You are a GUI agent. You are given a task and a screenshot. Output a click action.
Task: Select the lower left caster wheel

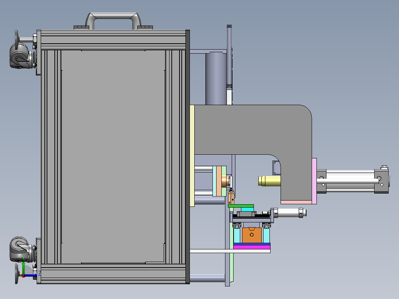[19, 249]
